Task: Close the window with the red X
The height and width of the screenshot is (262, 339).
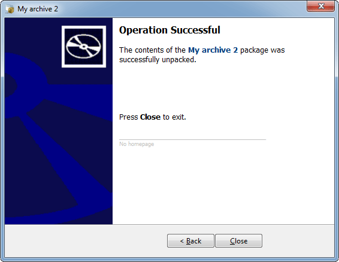Action: pos(321,6)
